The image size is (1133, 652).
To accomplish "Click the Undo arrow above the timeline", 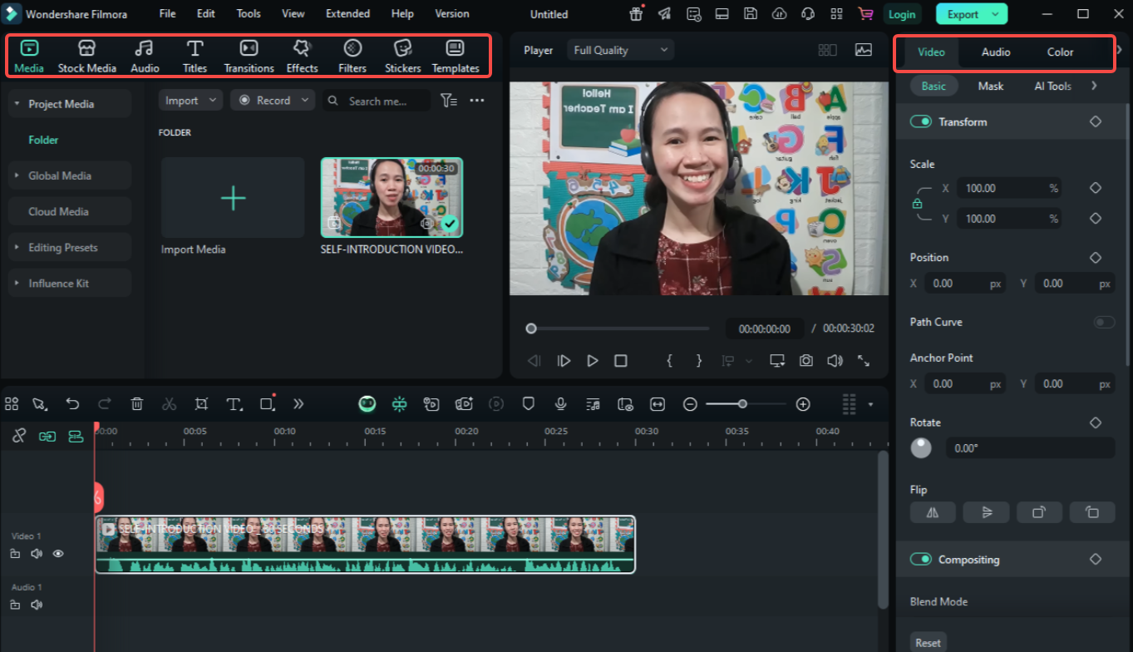I will pos(72,403).
